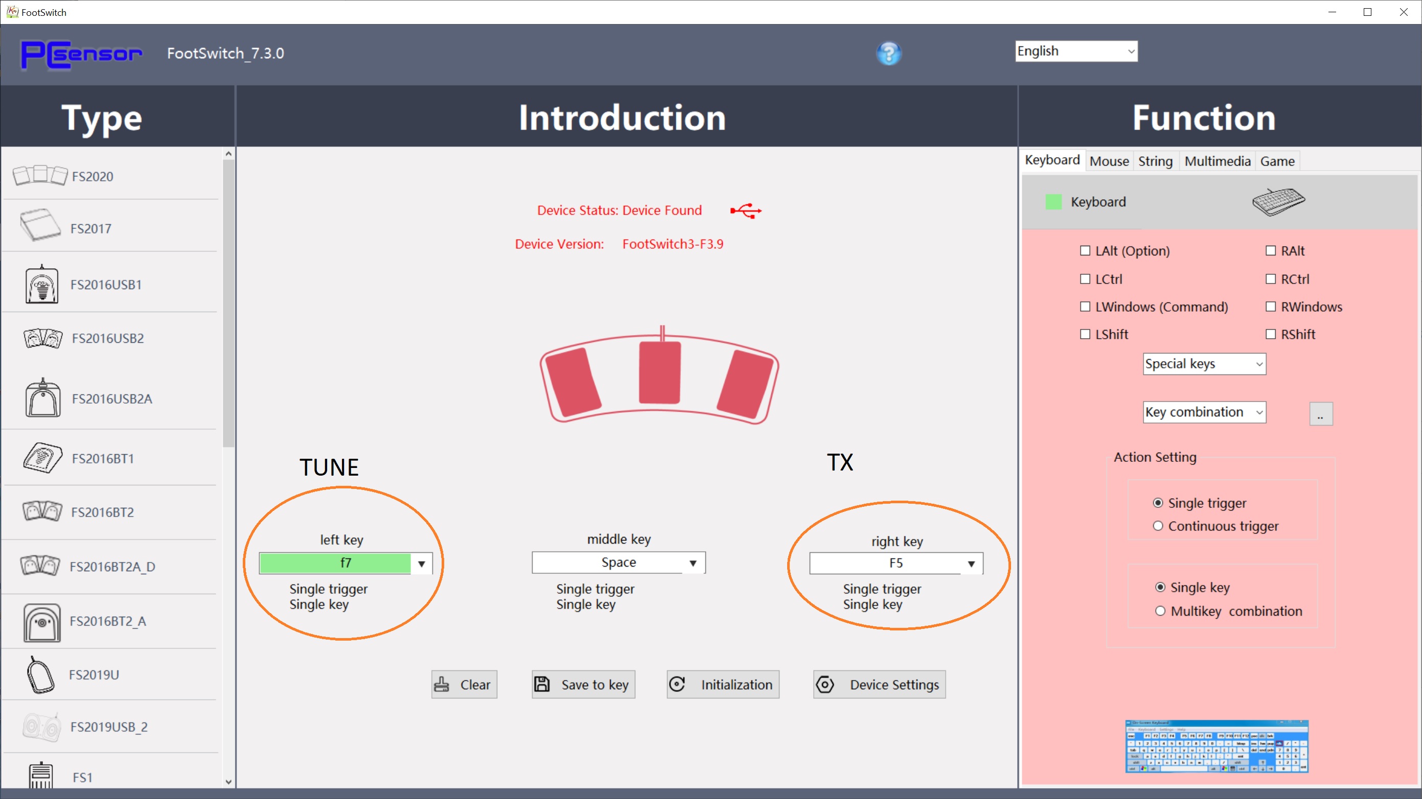
Task: Open the English language dropdown
Action: (1076, 51)
